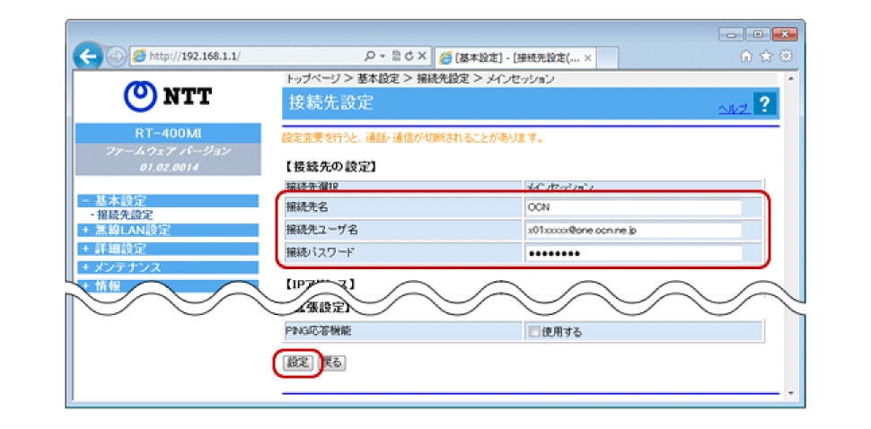Click the search magnifier in address bar
The image size is (871, 429).
coord(371,57)
